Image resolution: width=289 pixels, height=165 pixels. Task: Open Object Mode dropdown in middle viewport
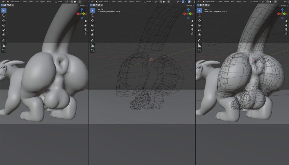[x=103, y=2]
